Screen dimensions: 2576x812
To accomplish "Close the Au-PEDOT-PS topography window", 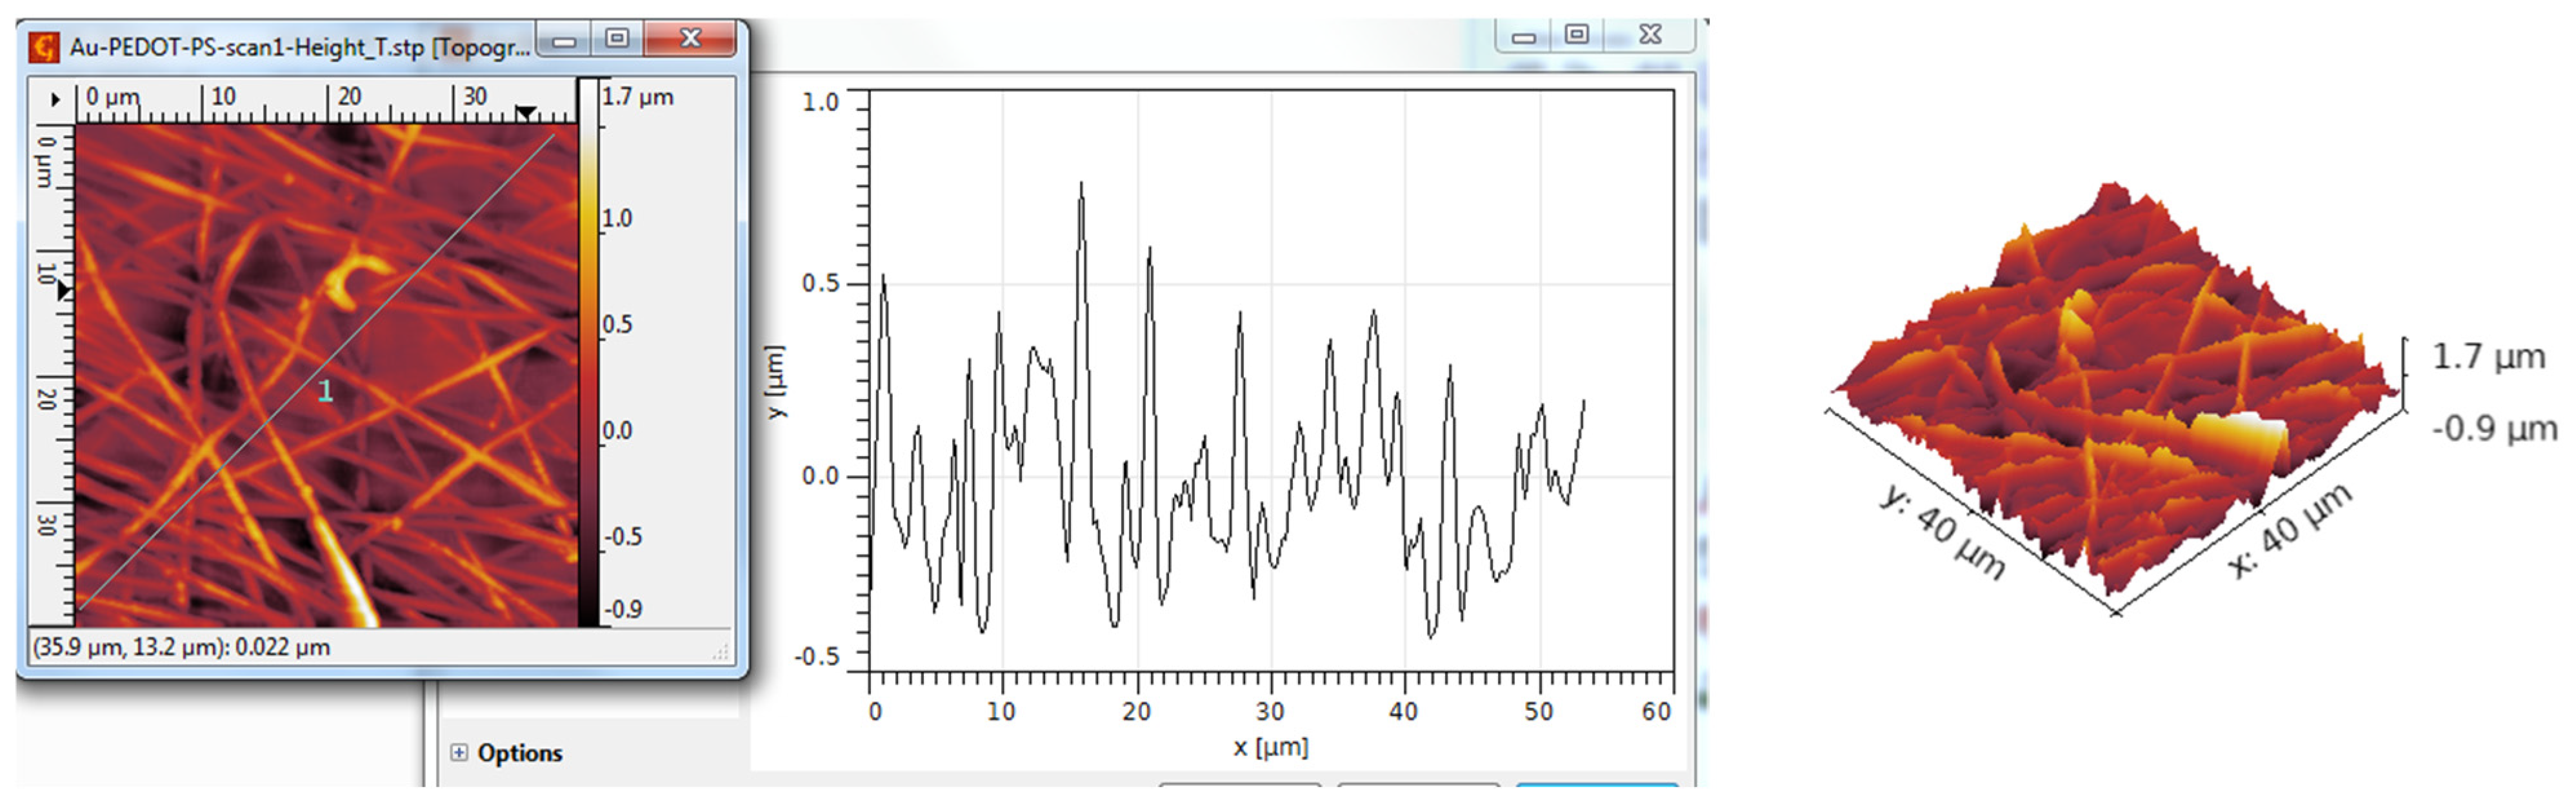I will pos(690,39).
